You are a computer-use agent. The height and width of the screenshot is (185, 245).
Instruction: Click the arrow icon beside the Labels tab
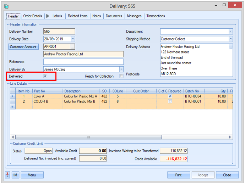[48, 16]
